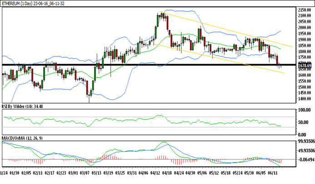Click the MACD 99.93506 scale label
315x184 pixels.
point(306,141)
